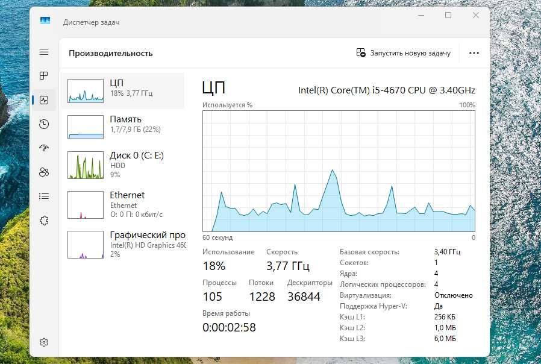Image resolution: width=541 pixels, height=364 pixels.
Task: Select the ЦП resource item
Action: 123,91
